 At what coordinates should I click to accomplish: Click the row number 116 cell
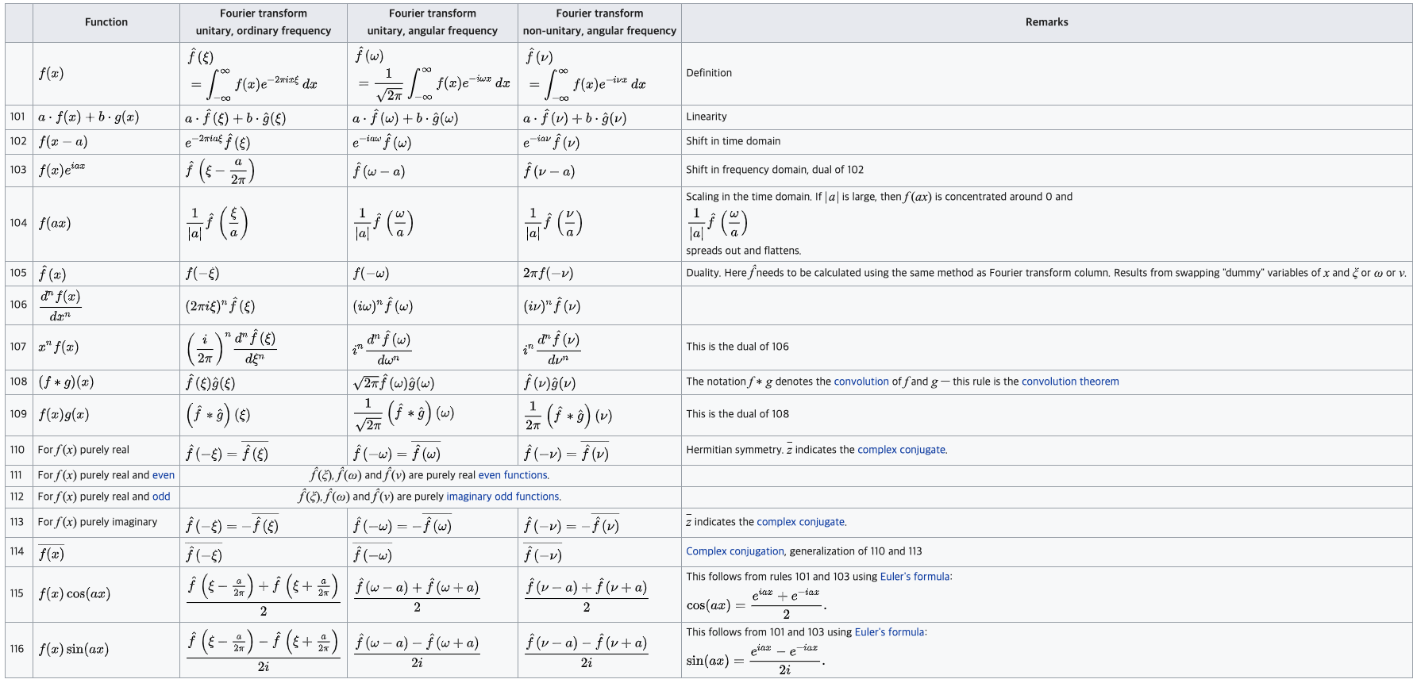18,649
